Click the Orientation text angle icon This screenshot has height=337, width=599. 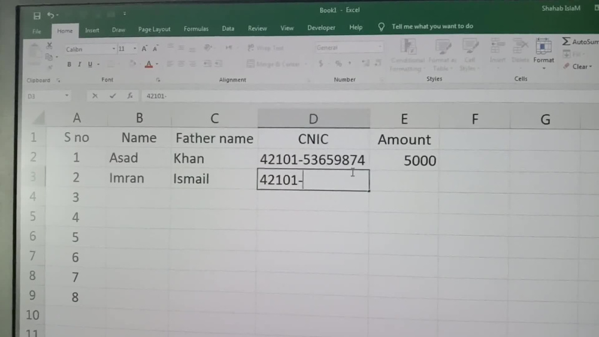[208, 48]
